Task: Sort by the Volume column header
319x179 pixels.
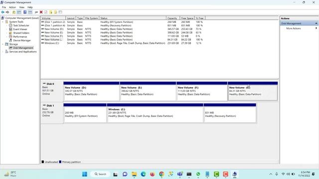Action: coord(53,18)
